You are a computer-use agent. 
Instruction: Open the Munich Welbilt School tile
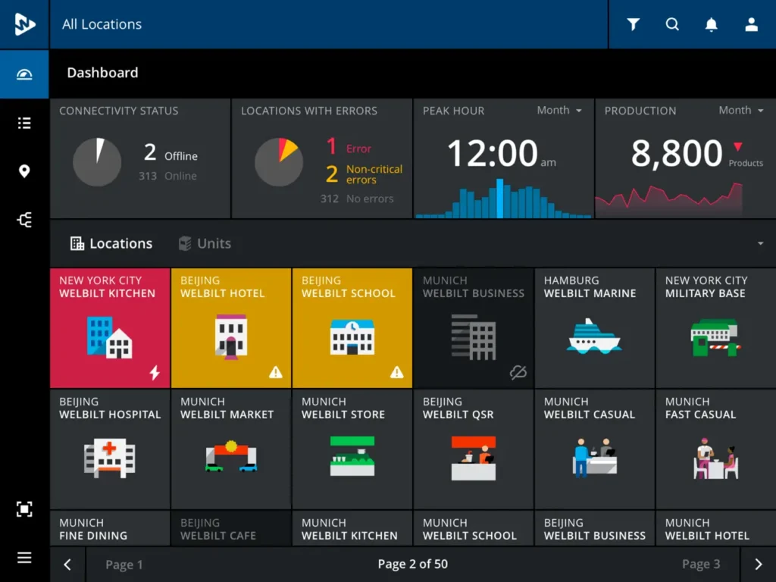(x=474, y=528)
